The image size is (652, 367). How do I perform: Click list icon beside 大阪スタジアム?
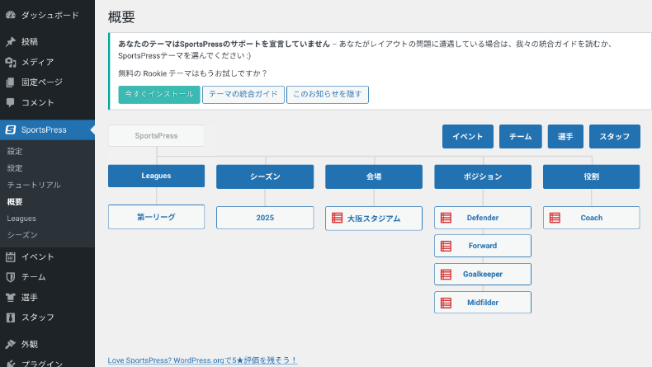tap(338, 218)
